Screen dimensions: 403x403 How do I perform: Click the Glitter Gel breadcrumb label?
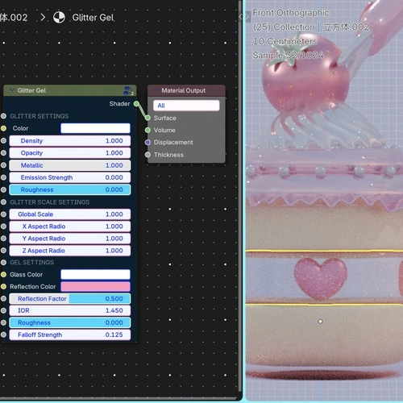(93, 18)
